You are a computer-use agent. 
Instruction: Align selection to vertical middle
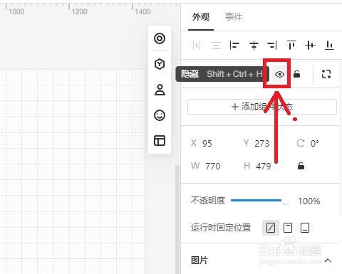pyautogui.click(x=310, y=45)
